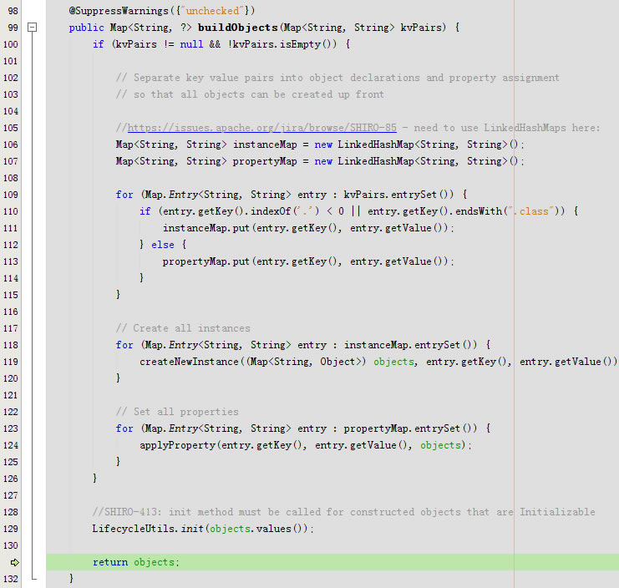This screenshot has height=588, width=619.
Task: Click the current execution arrow in gutter
Action: point(14,562)
